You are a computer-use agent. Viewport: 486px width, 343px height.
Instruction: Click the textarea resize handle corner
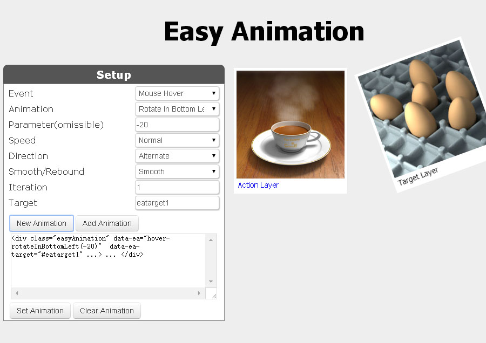(214, 296)
